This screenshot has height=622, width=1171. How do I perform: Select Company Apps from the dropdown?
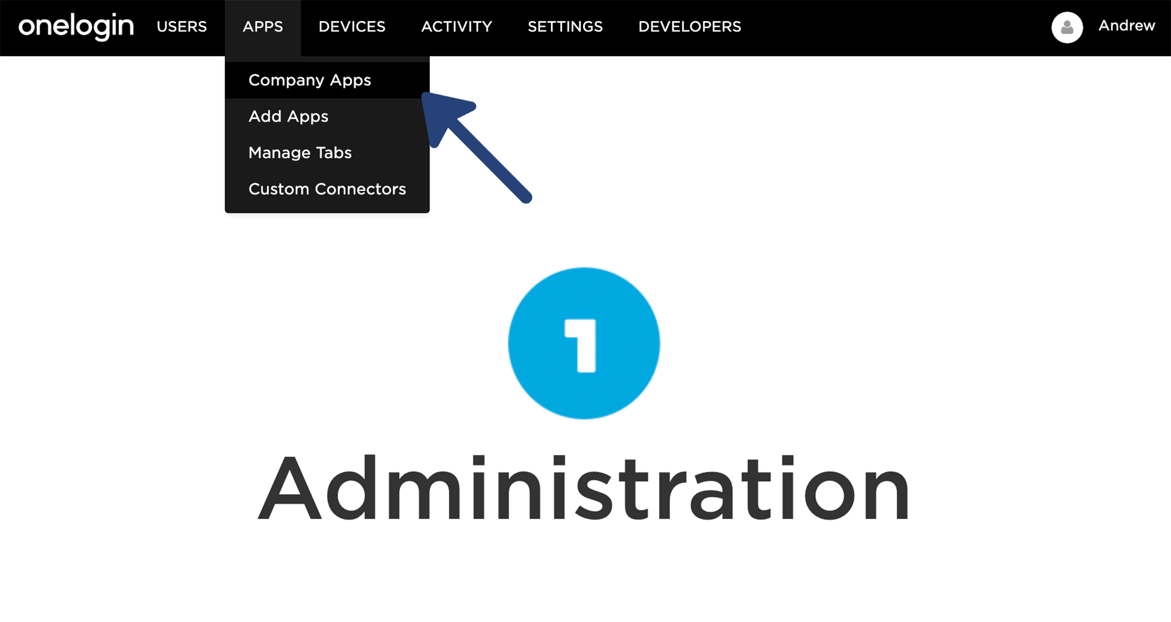pyautogui.click(x=327, y=80)
